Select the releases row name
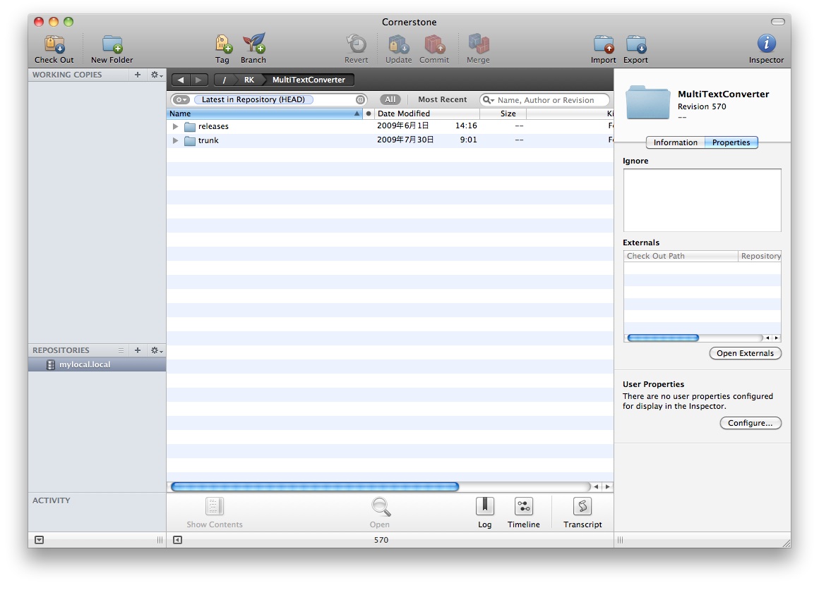Image resolution: width=819 pixels, height=590 pixels. 213,126
